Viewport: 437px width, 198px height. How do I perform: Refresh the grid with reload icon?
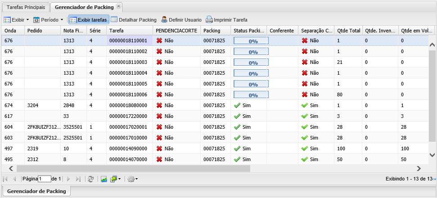pyautogui.click(x=91, y=179)
